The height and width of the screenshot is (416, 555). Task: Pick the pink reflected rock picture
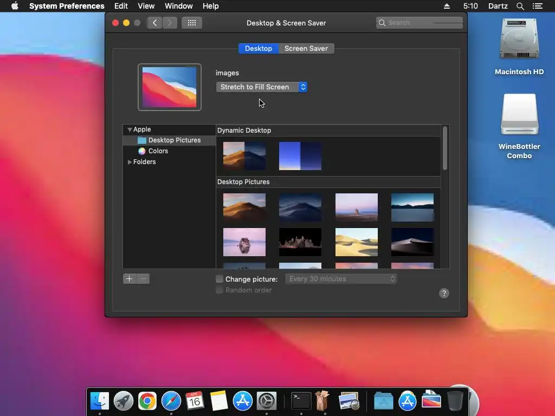244,242
